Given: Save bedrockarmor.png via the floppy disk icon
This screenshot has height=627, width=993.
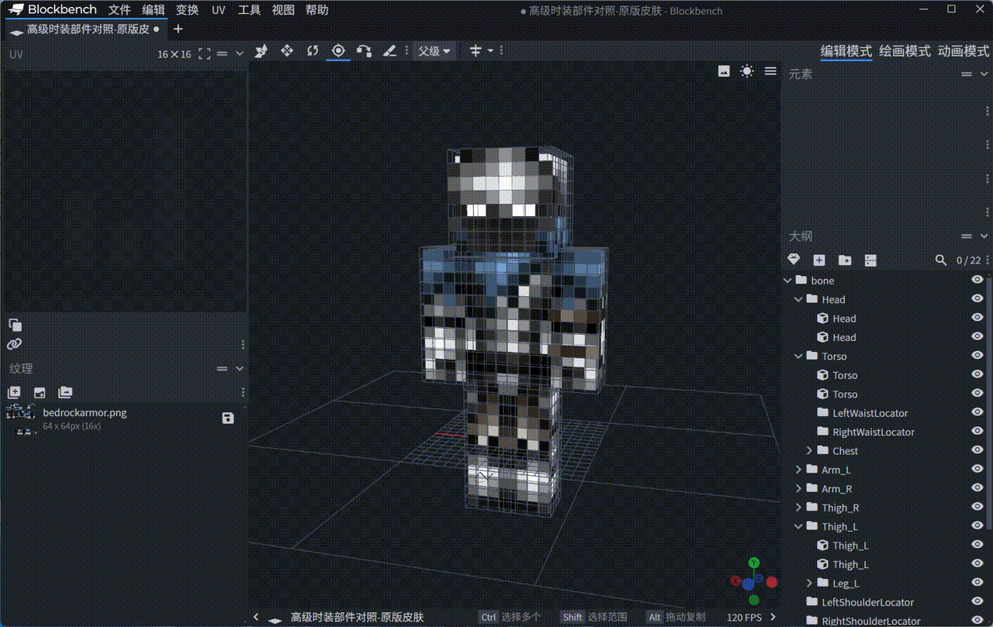Looking at the screenshot, I should pyautogui.click(x=228, y=419).
